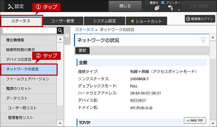This screenshot has height=127, width=217.
Task: Click the デバイス名 label
Action: [x=88, y=100]
